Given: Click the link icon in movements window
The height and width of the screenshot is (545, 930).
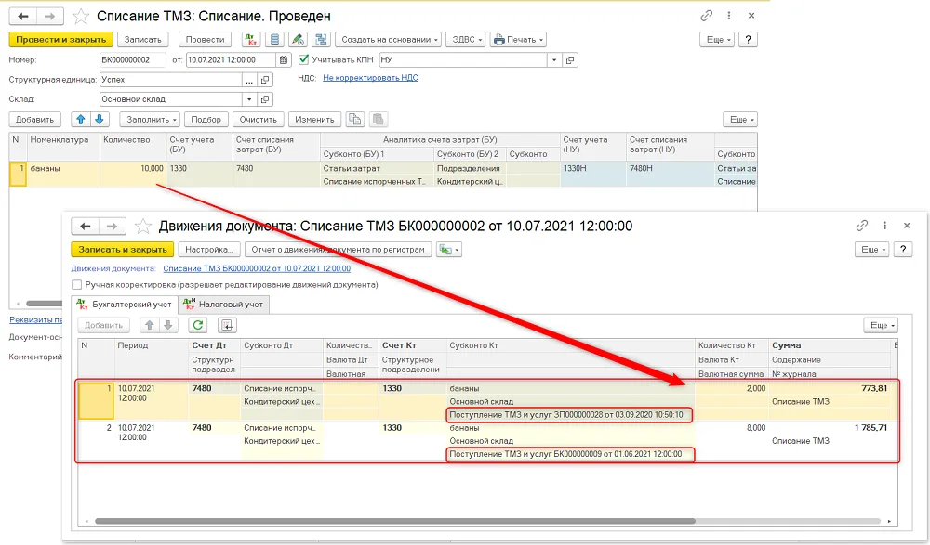Looking at the screenshot, I should 862,226.
